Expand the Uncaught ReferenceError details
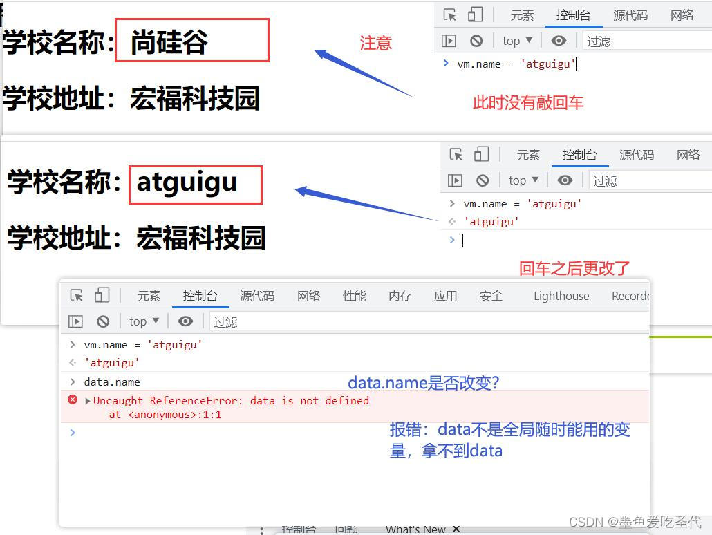 click(x=86, y=400)
